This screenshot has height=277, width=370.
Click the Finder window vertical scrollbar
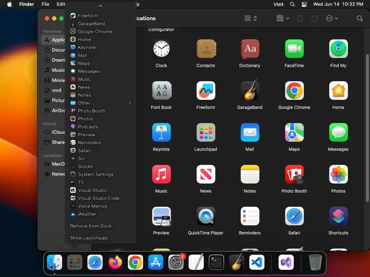point(367,128)
